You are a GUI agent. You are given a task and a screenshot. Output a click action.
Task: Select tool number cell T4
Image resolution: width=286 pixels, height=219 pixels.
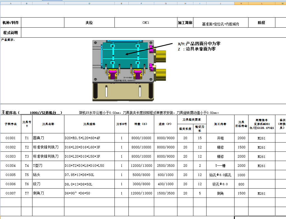click(27, 165)
